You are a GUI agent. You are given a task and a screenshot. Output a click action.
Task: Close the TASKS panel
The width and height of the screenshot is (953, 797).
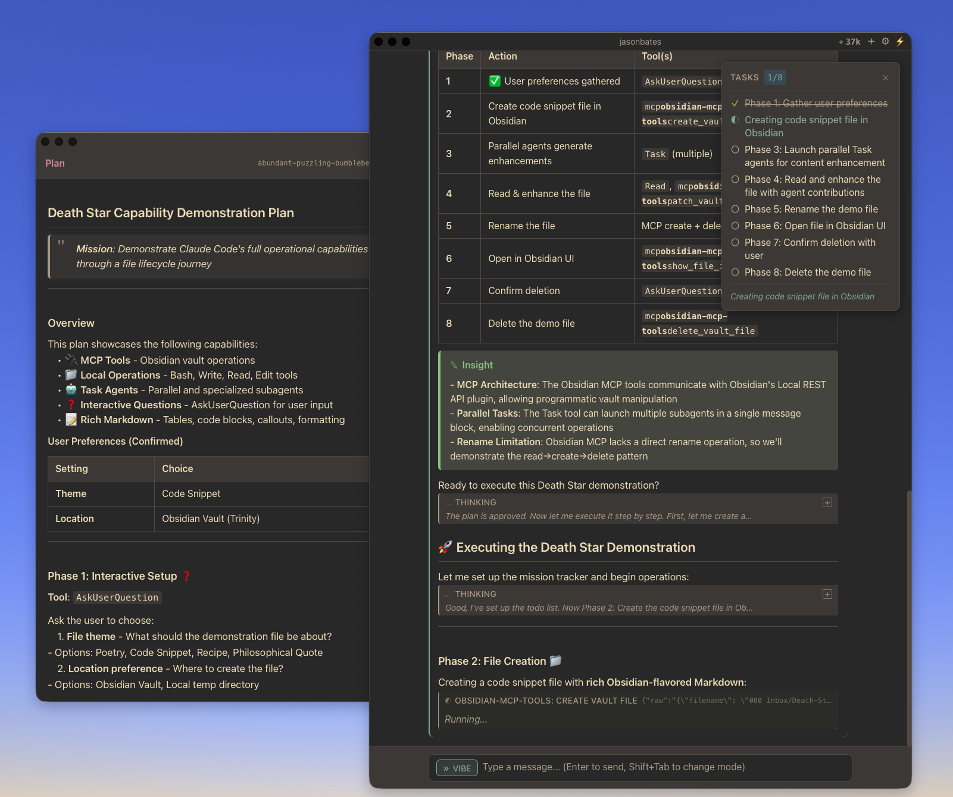(885, 77)
